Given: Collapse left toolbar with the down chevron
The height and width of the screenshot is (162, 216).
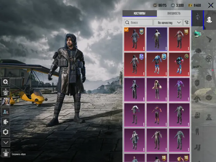Looking at the screenshot, I should point(6,142).
